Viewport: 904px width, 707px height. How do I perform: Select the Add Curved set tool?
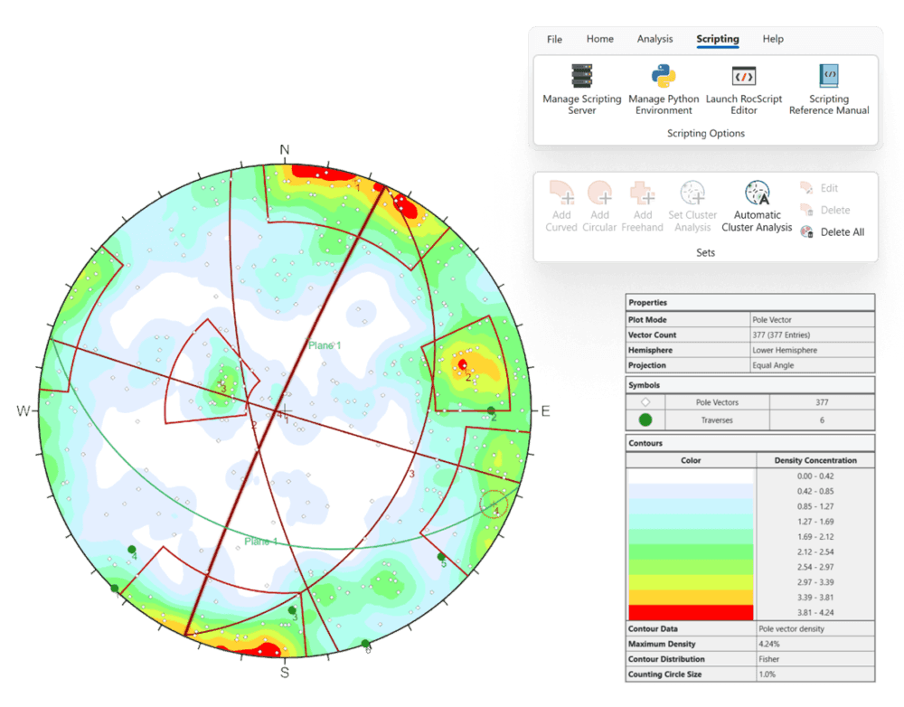point(561,206)
